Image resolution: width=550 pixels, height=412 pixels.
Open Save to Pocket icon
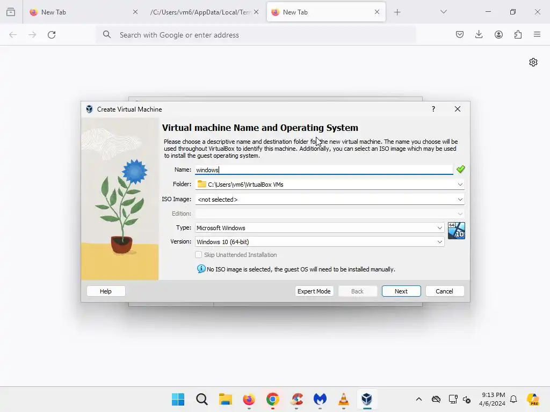pos(460,34)
